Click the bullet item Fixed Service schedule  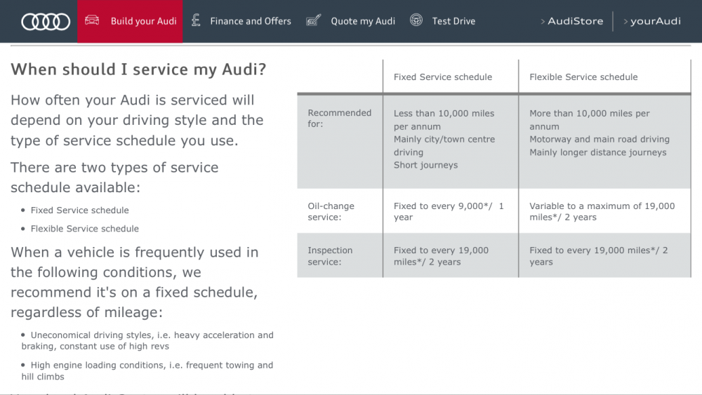(80, 210)
